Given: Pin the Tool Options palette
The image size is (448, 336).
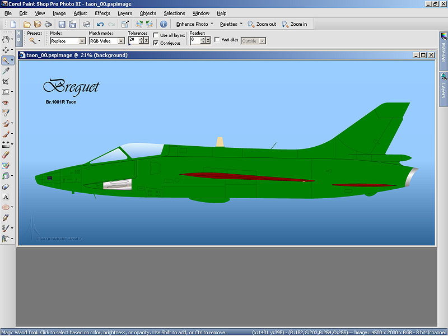Looking at the screenshot, I should click(x=18, y=40).
